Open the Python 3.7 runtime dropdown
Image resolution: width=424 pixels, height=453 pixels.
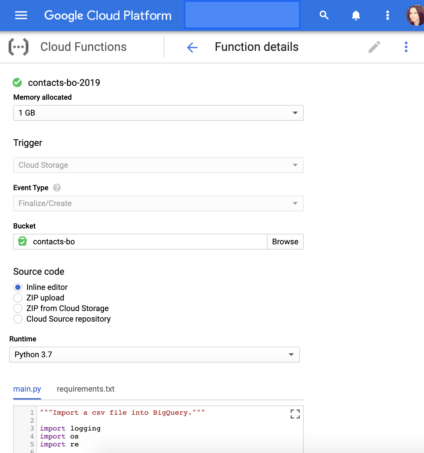click(x=154, y=355)
